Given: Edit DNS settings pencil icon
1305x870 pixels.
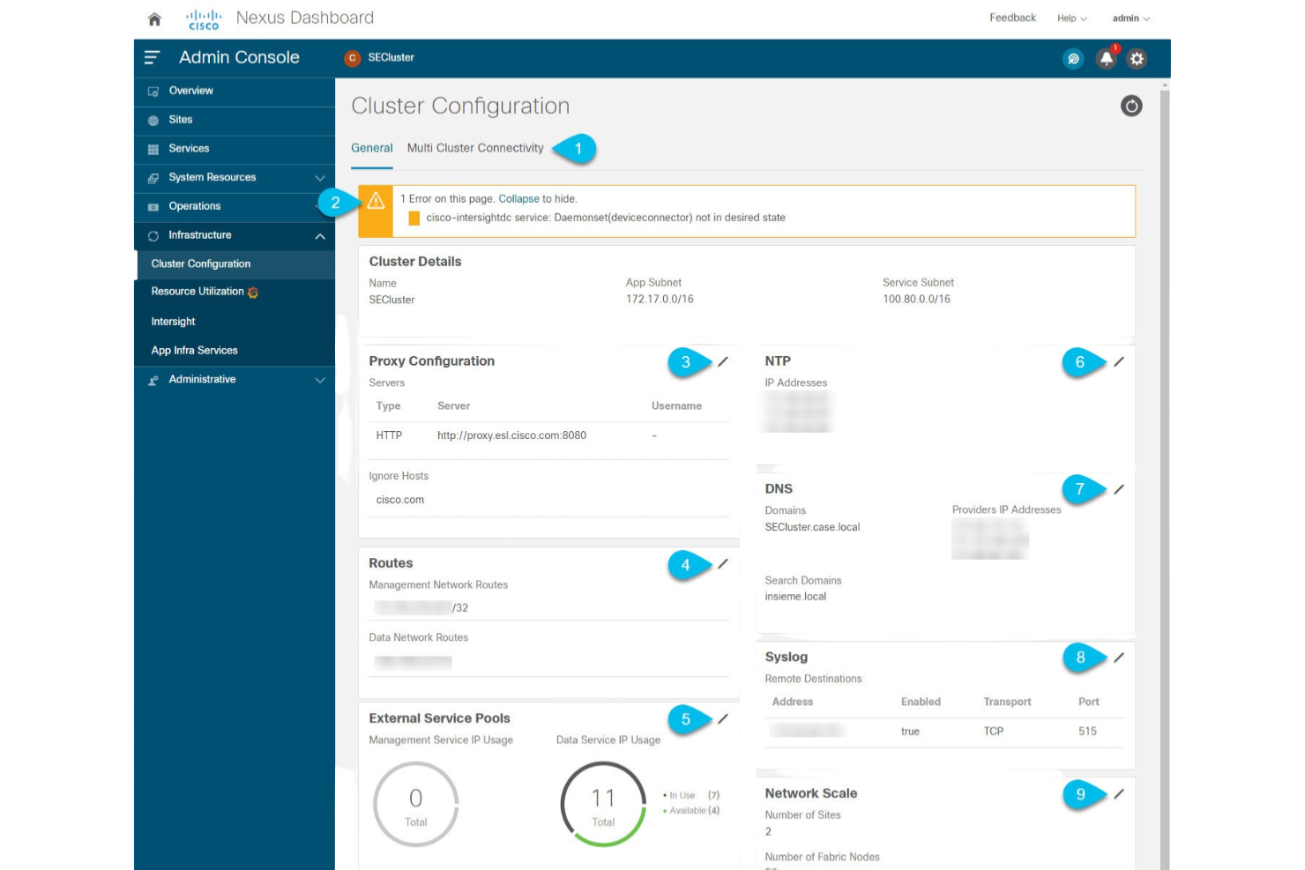Looking at the screenshot, I should coord(1118,489).
